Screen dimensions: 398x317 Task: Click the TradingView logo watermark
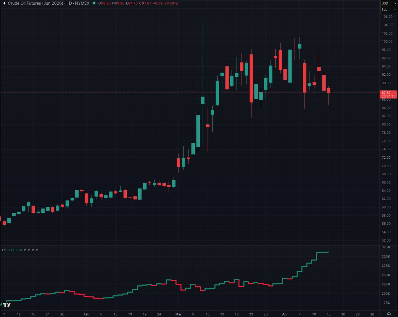[x=6, y=304]
